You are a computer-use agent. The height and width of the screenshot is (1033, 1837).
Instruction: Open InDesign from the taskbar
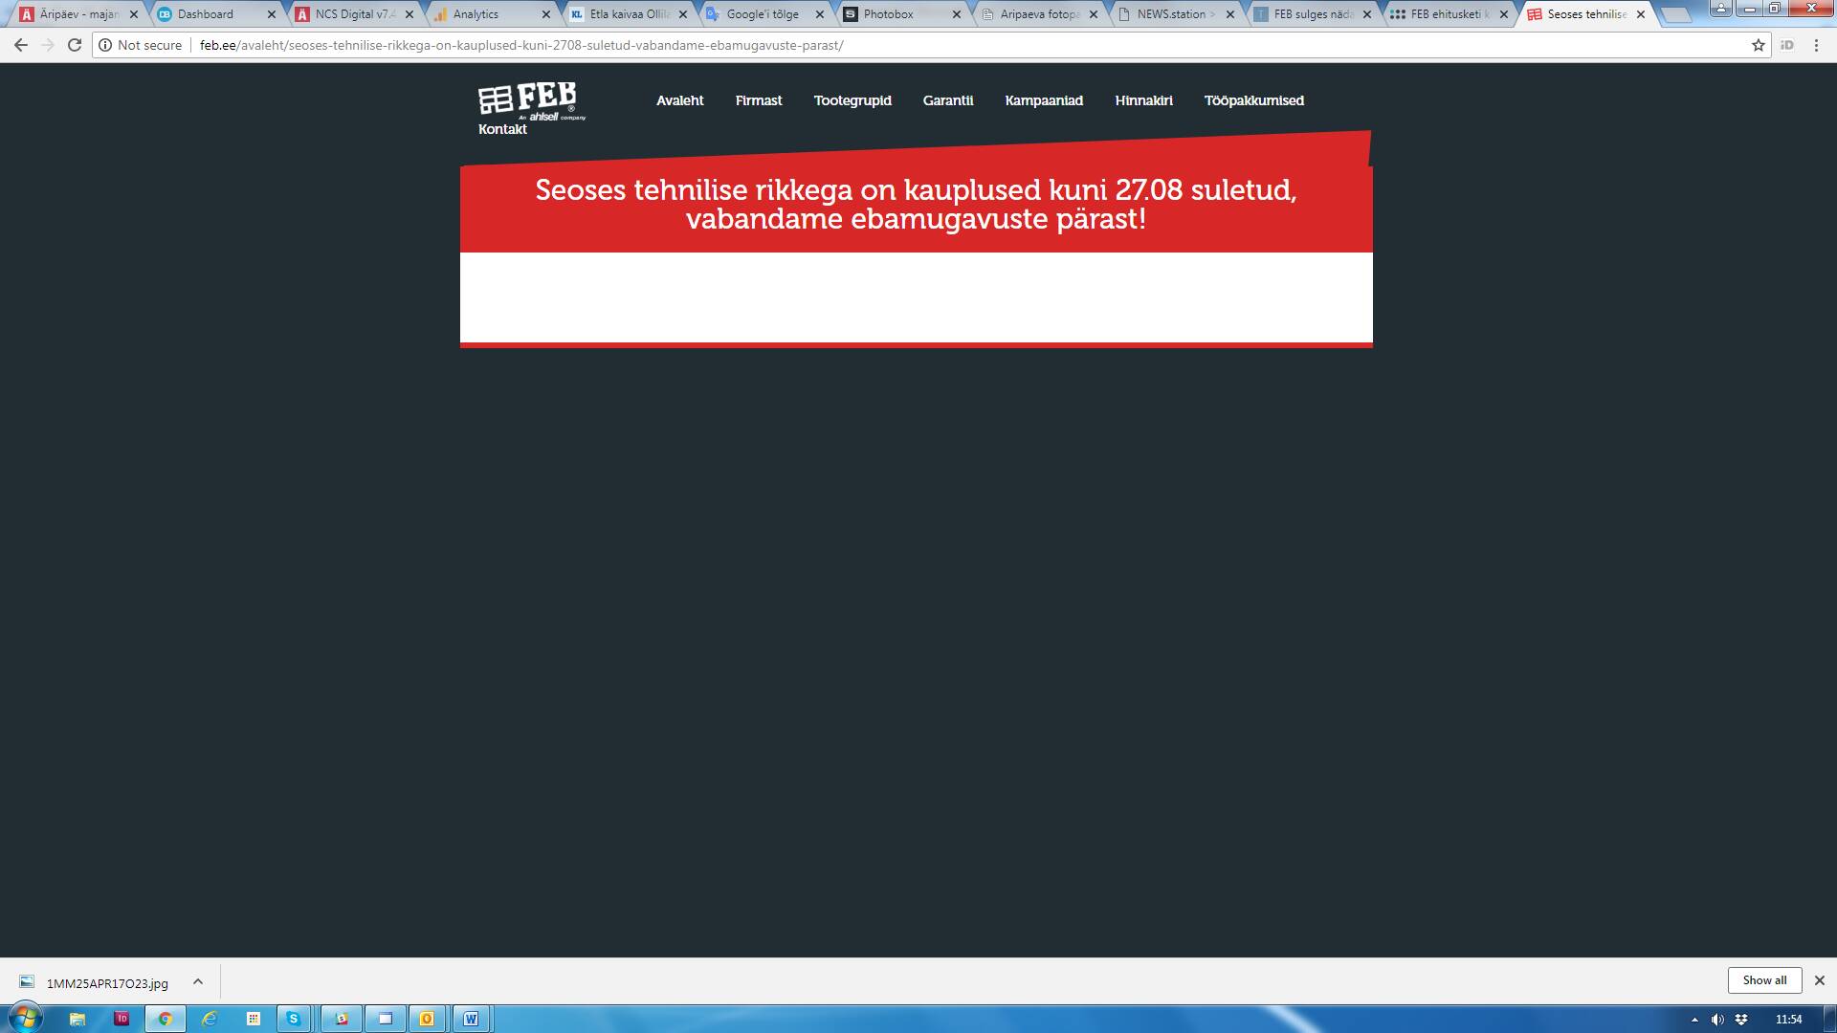(x=122, y=1018)
